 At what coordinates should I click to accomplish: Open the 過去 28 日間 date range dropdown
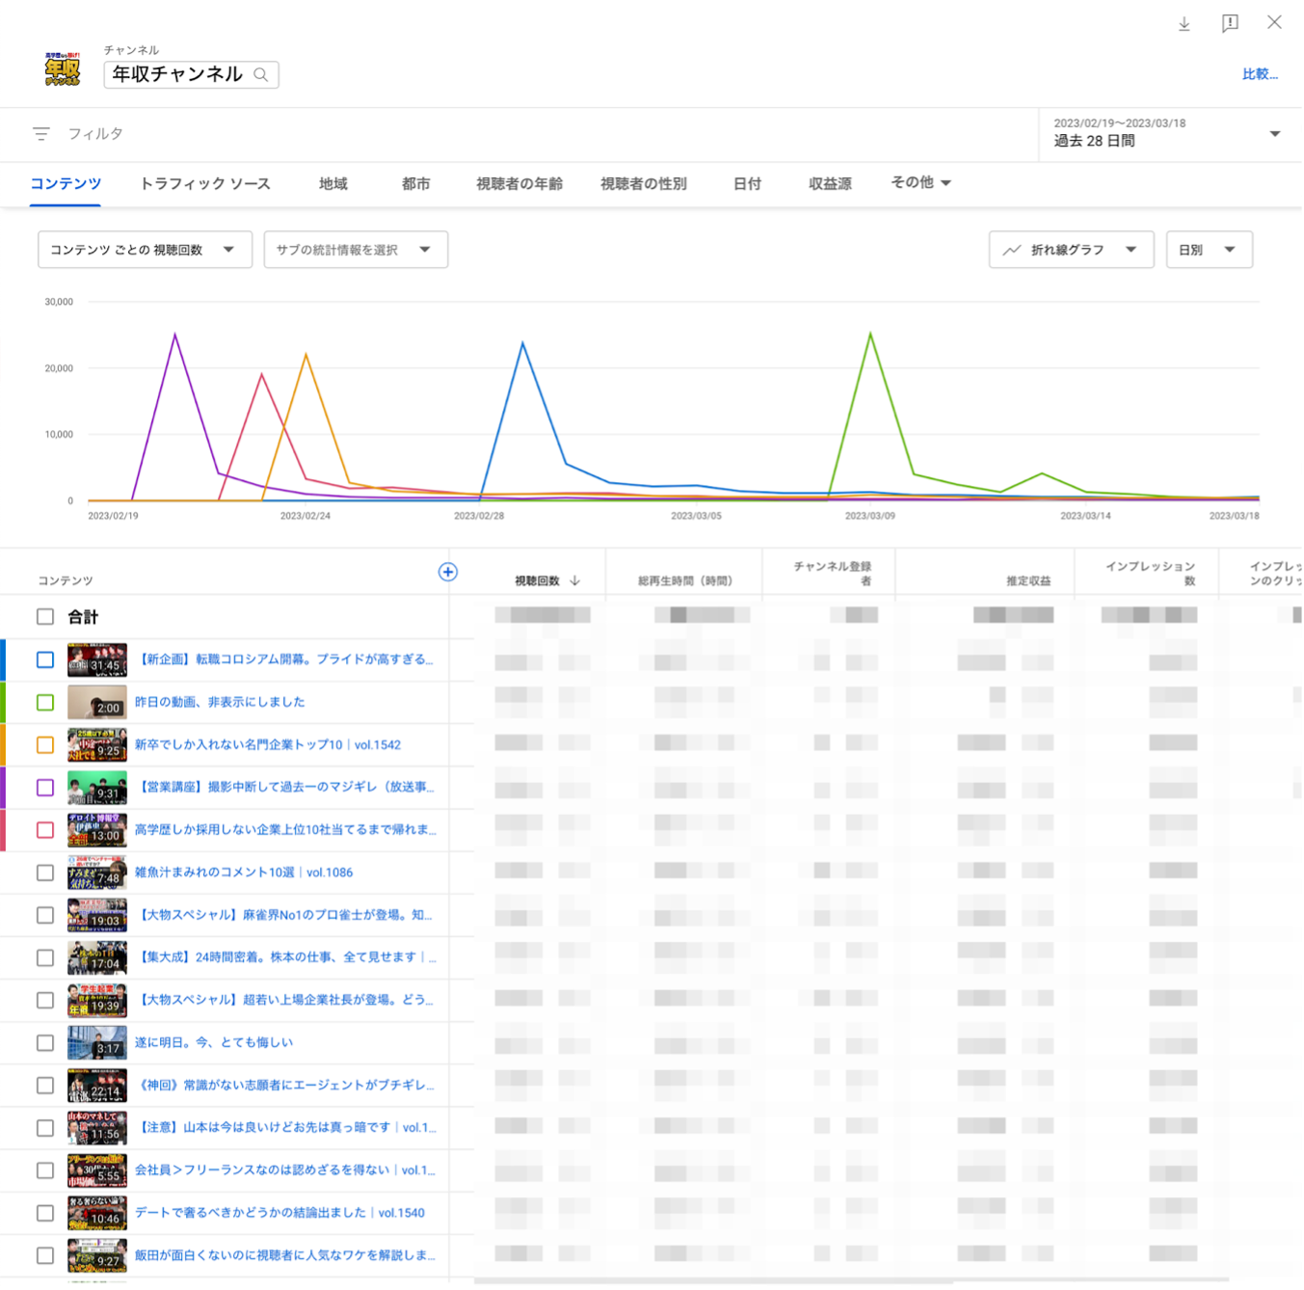[x=1274, y=134]
